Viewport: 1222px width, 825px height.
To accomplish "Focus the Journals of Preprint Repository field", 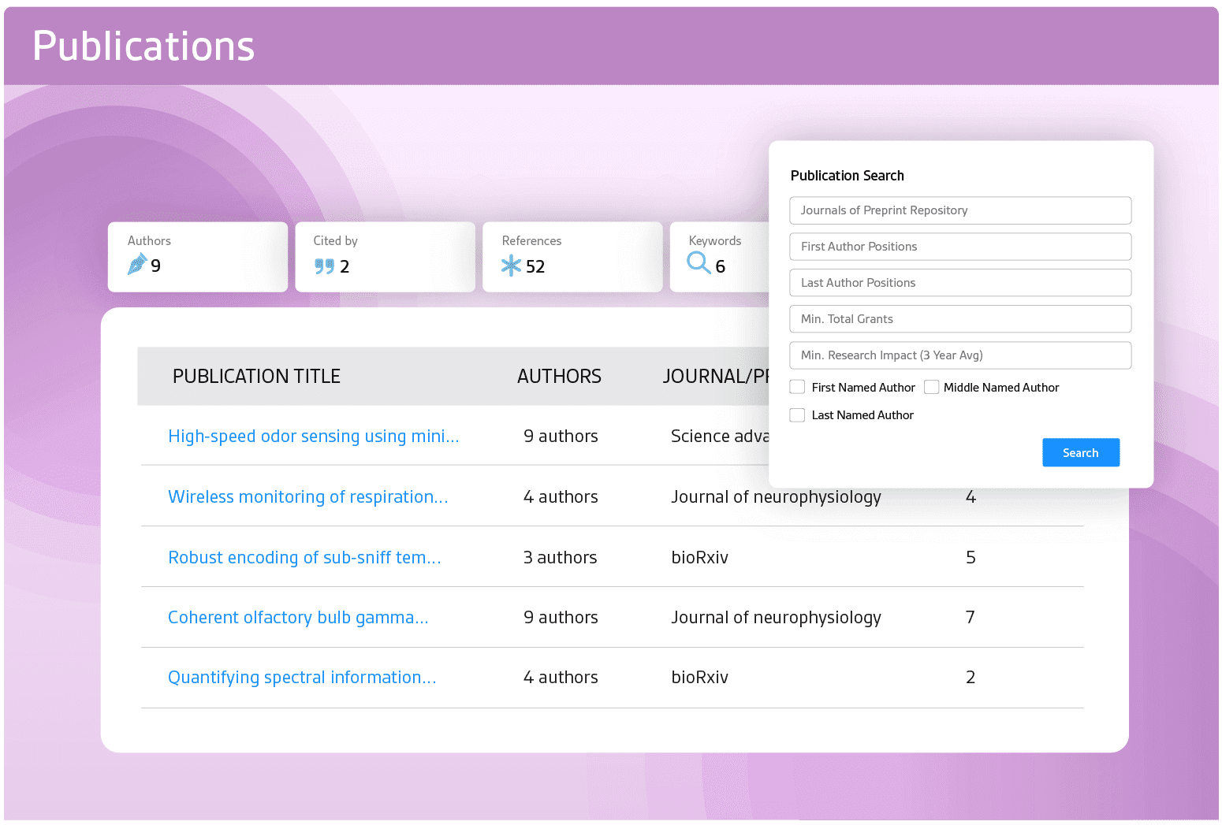I will 960,210.
